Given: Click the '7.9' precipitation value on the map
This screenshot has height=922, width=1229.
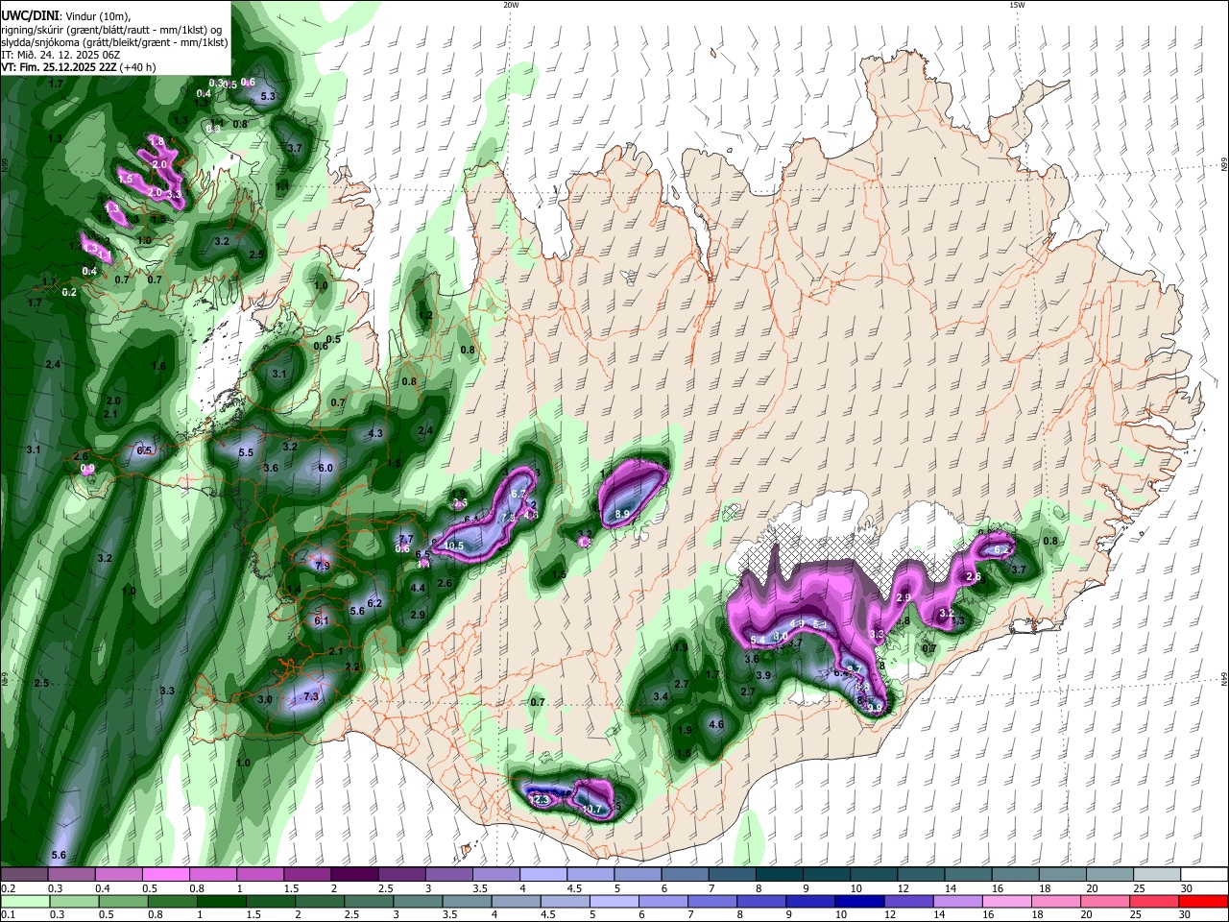Looking at the screenshot, I should click(322, 567).
